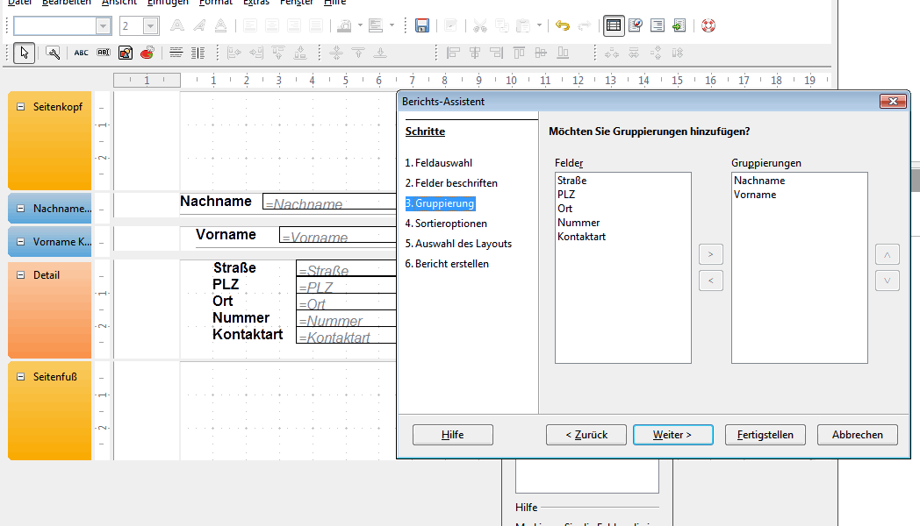The image size is (920, 526).
Task: Click the Italic letter A icon
Action: [x=199, y=25]
